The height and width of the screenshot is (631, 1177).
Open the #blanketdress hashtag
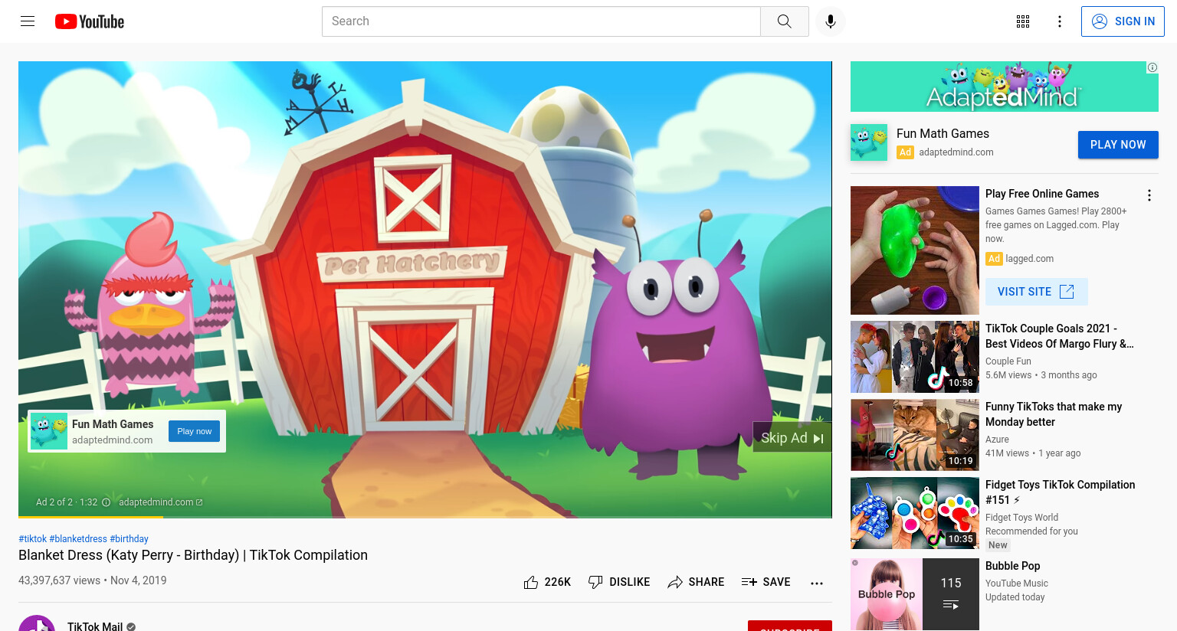click(x=78, y=539)
